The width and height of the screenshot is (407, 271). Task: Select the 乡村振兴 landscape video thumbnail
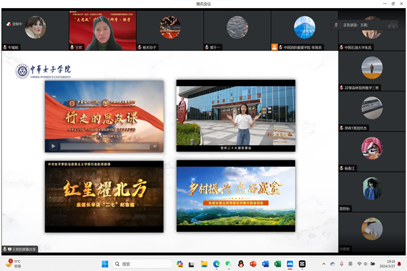coord(236,191)
